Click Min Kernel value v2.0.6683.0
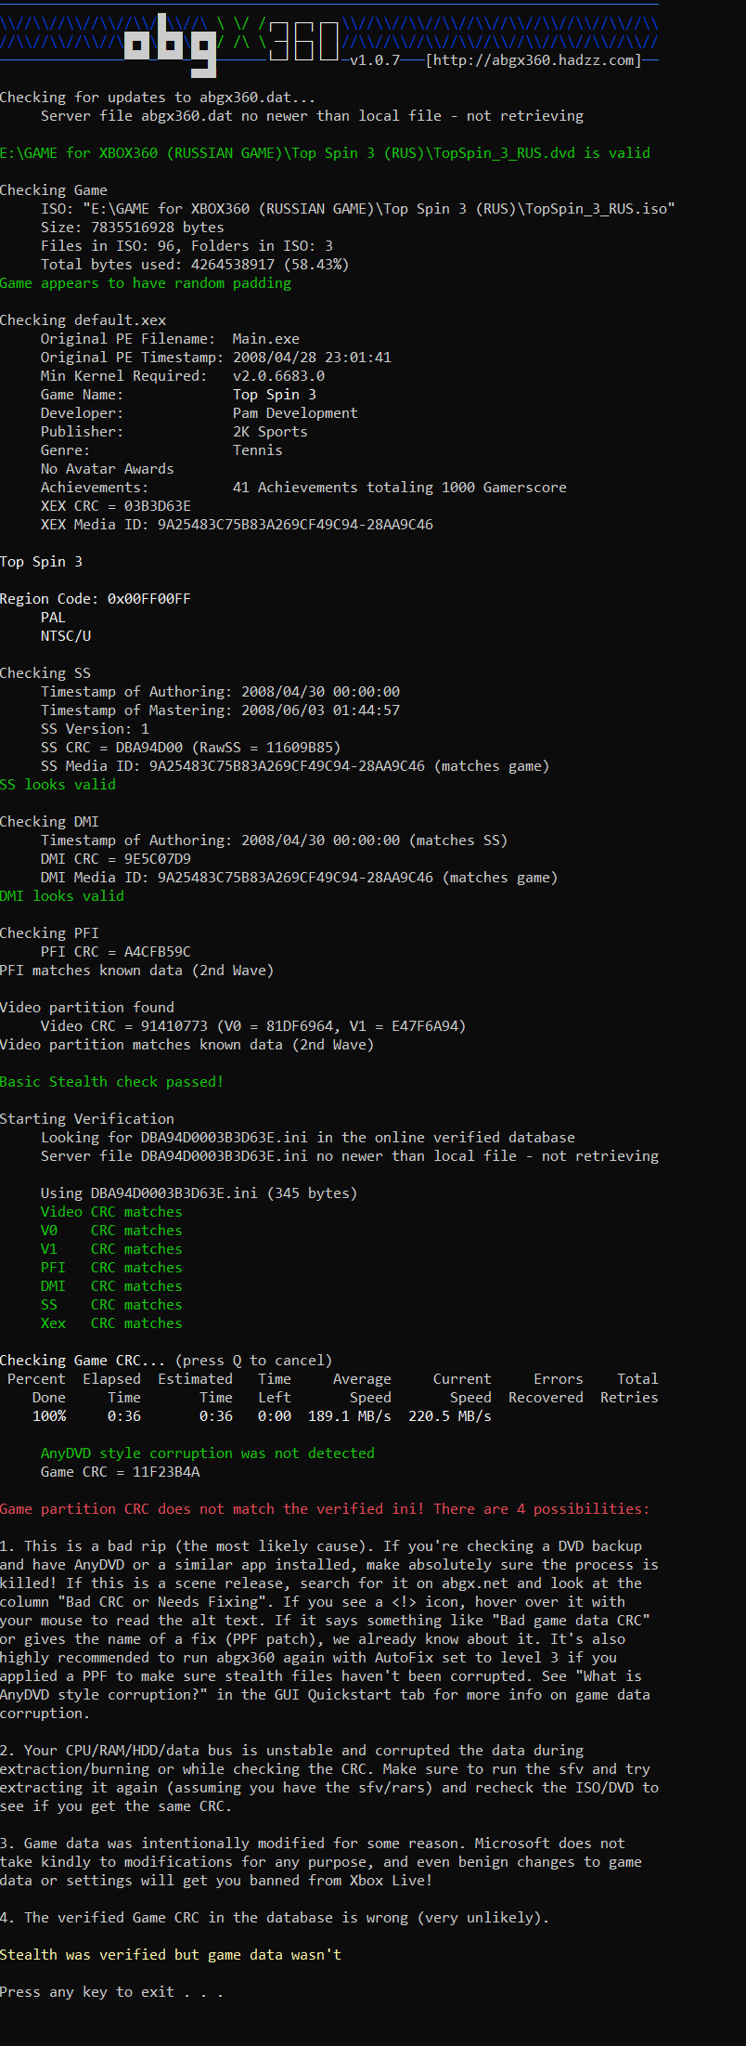This screenshot has height=2046, width=746. pos(278,376)
